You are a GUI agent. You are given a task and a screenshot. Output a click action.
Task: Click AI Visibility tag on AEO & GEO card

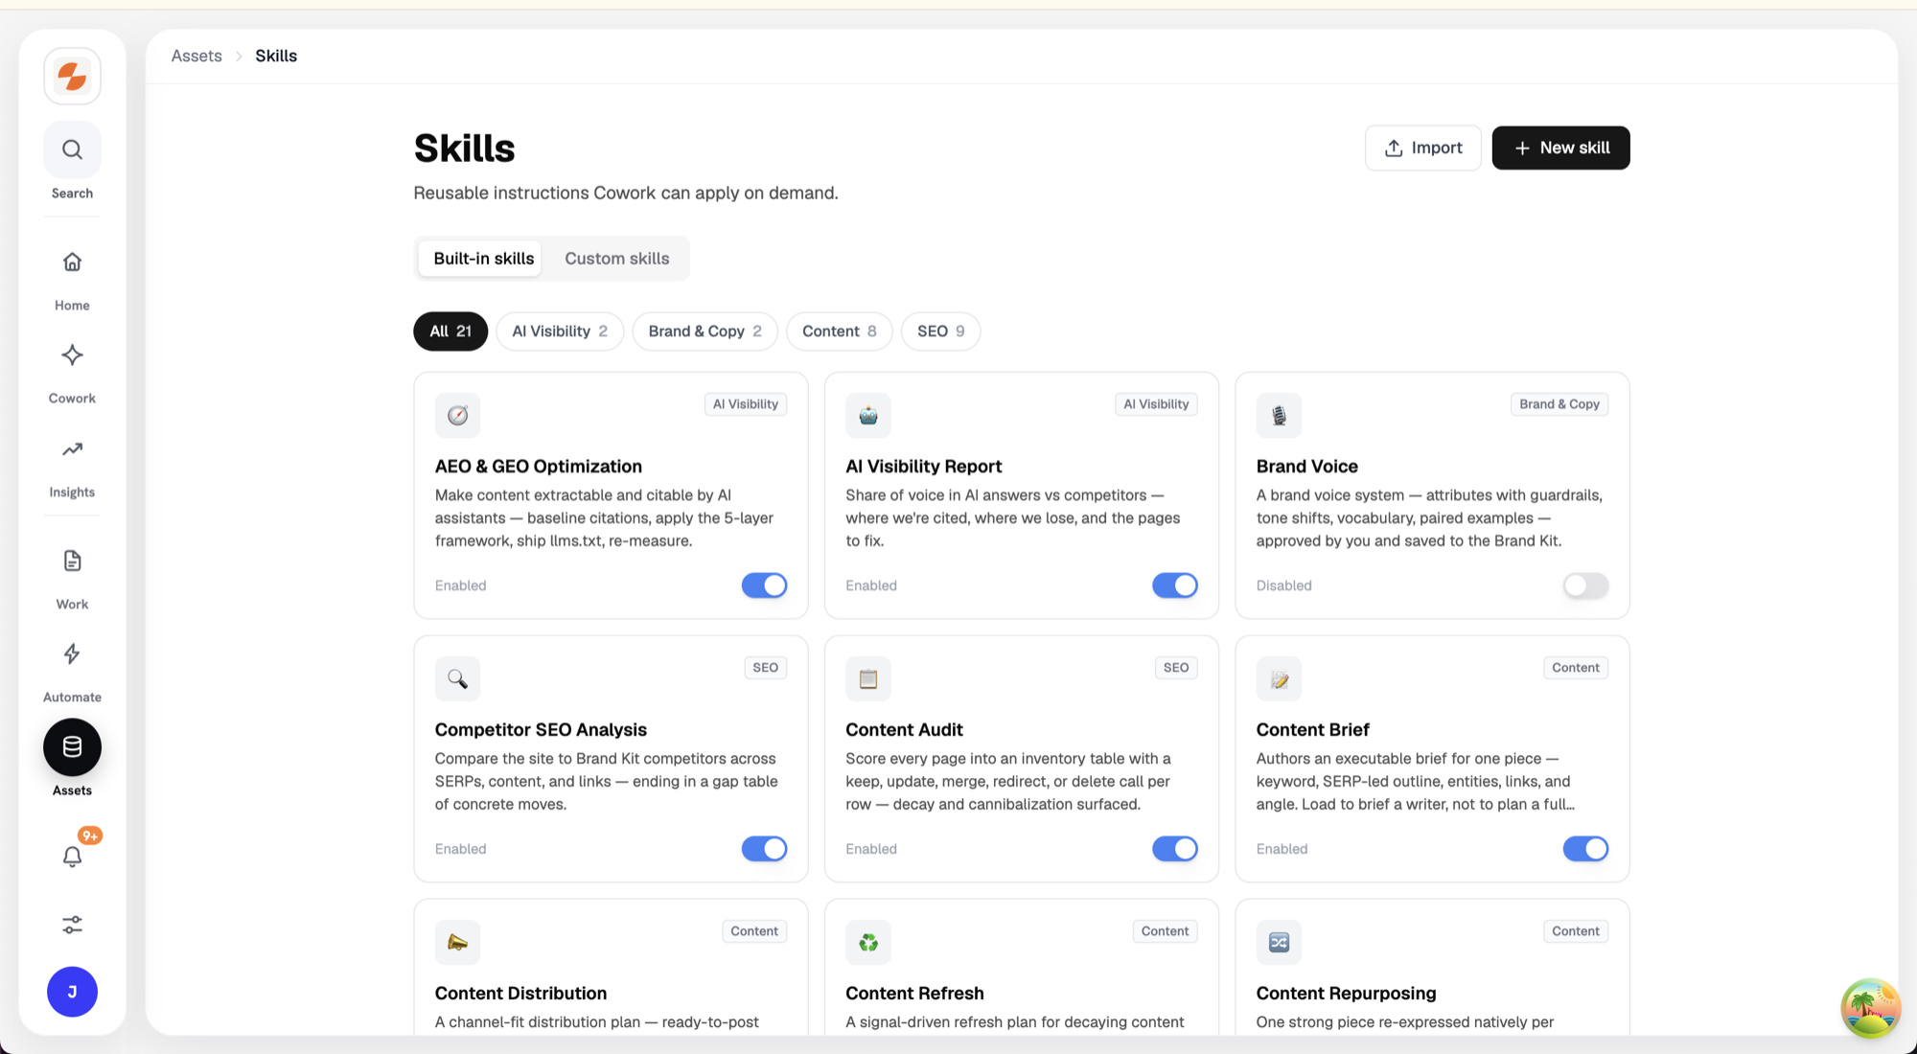pos(745,404)
